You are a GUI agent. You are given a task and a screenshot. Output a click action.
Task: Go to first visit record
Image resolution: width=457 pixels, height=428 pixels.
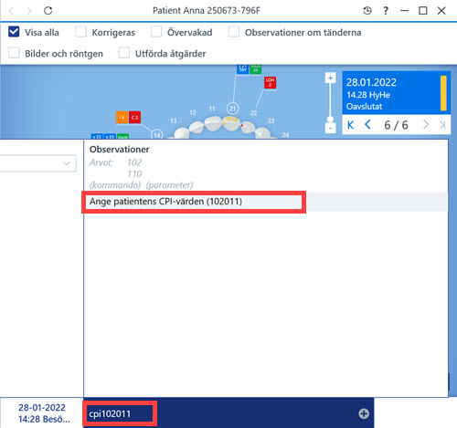tap(351, 125)
